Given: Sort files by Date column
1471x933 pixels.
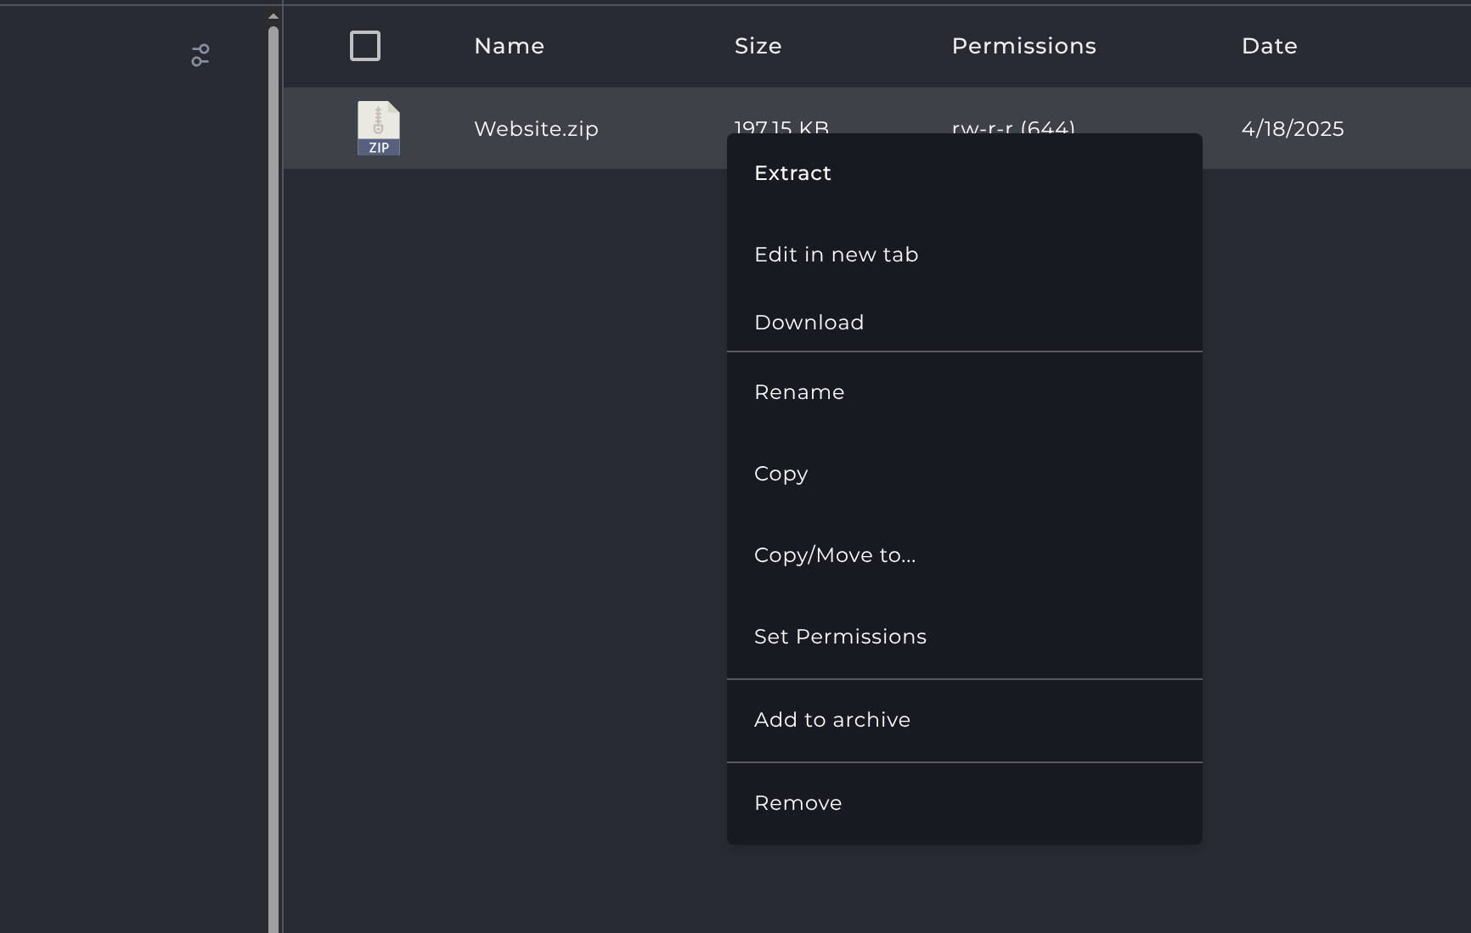Looking at the screenshot, I should point(1269,46).
